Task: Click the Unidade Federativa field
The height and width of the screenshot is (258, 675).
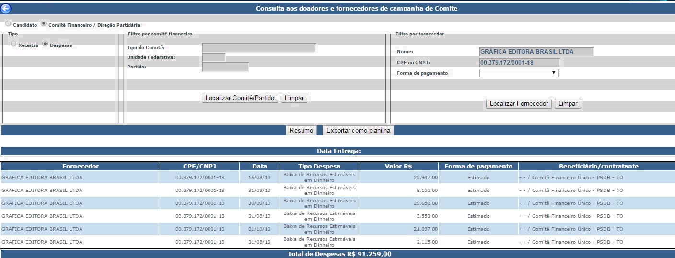Action: pos(214,57)
